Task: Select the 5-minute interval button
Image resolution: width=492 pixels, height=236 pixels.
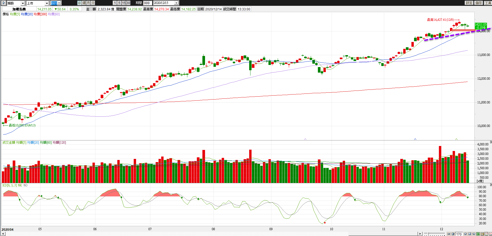Action: coord(119,3)
